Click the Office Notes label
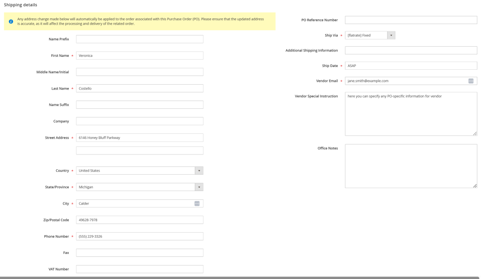The height and width of the screenshot is (279, 481). [x=328, y=148]
